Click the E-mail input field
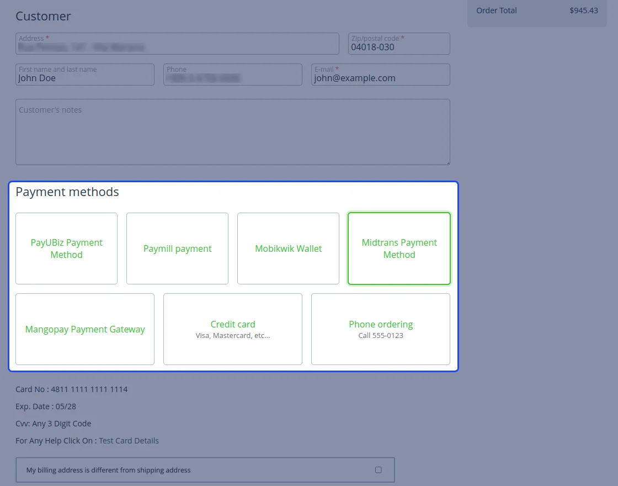618x486 pixels. coord(381,78)
